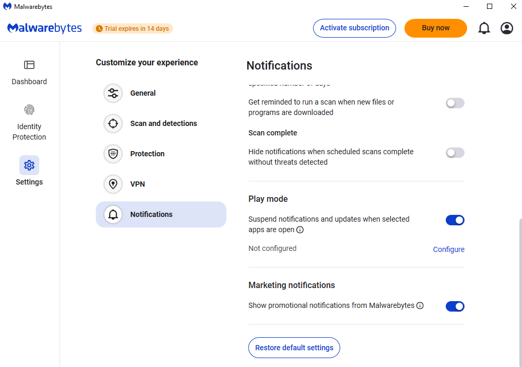Click the Protection shield icon
The height and width of the screenshot is (367, 522).
pyautogui.click(x=113, y=154)
